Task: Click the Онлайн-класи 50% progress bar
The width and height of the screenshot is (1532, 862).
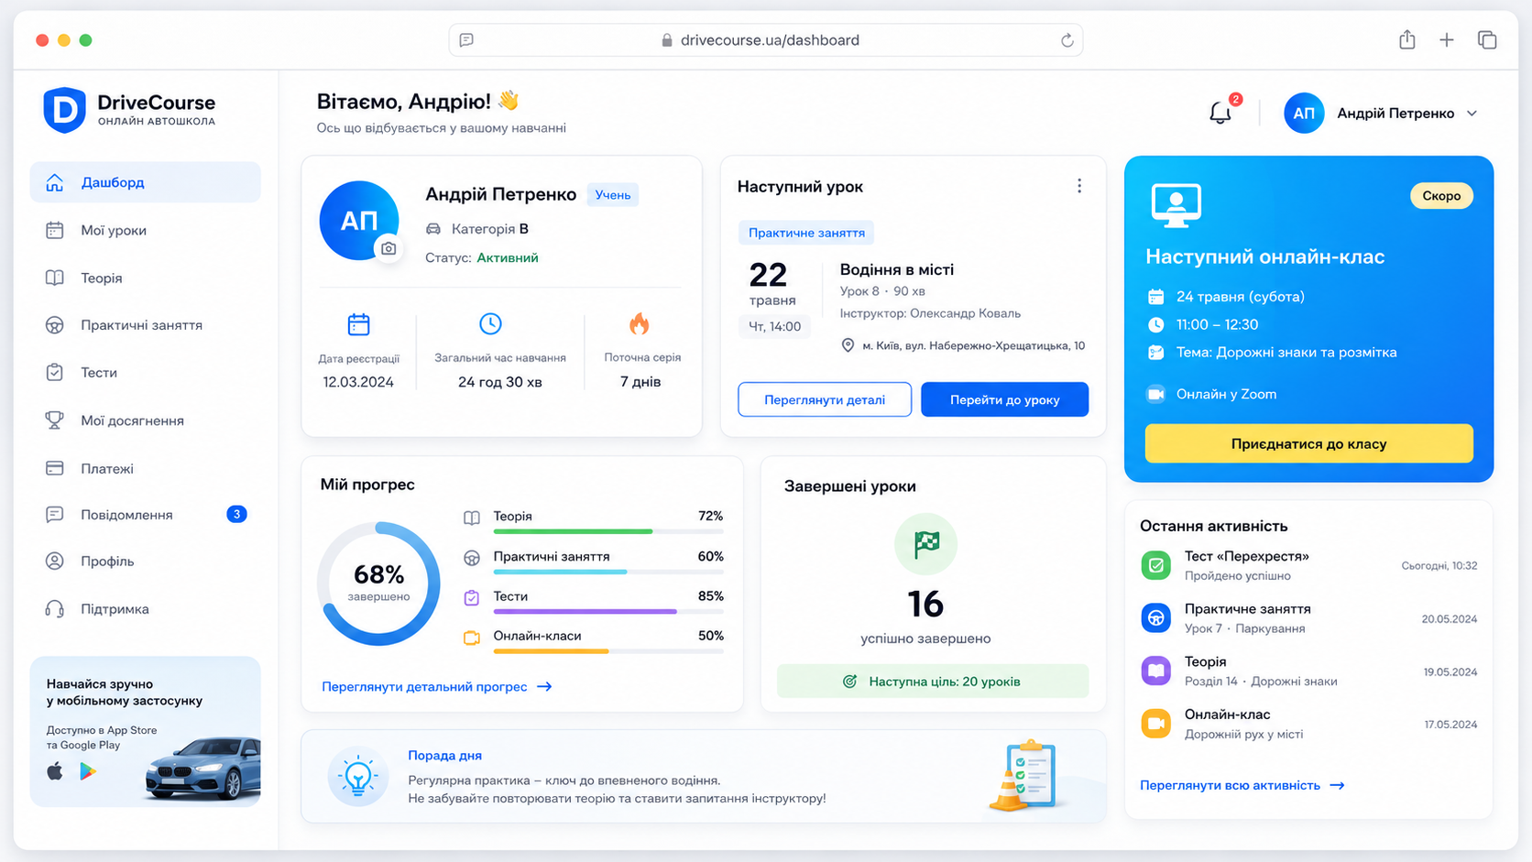Action: click(x=608, y=651)
